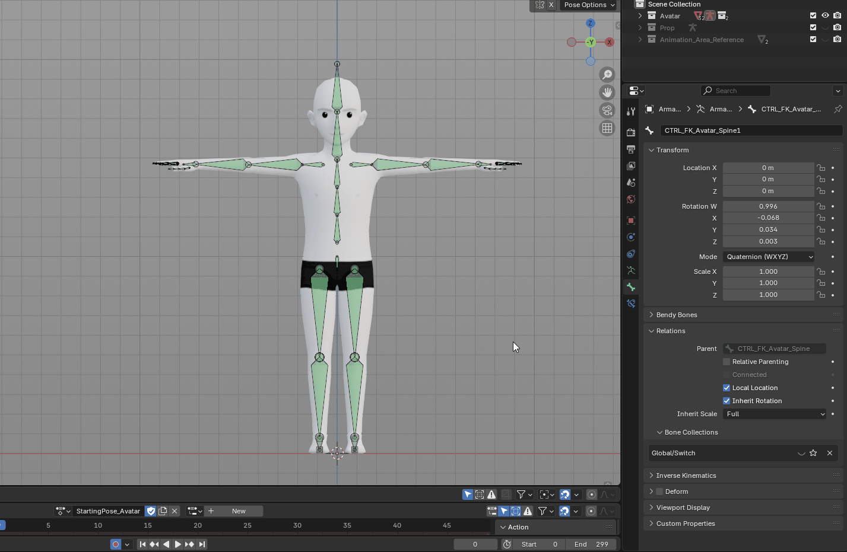This screenshot has height=552, width=847.
Task: Expand the Bendy Bones panel
Action: click(677, 315)
